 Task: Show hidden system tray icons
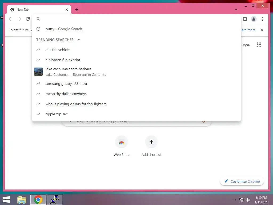[235, 200]
